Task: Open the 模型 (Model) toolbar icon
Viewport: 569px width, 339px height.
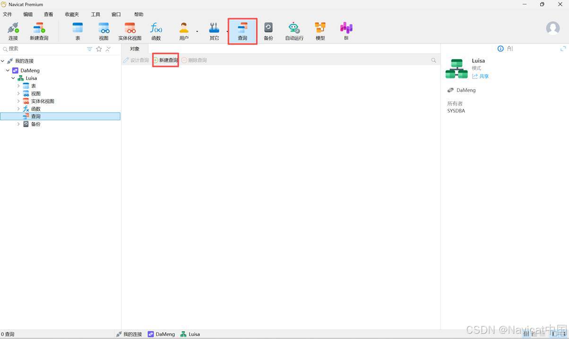Action: [x=320, y=31]
